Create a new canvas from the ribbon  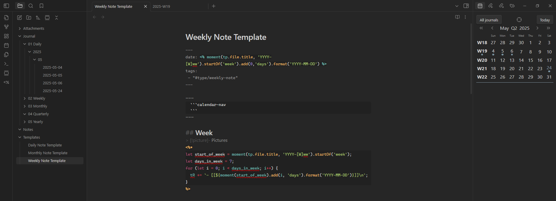pos(6,36)
